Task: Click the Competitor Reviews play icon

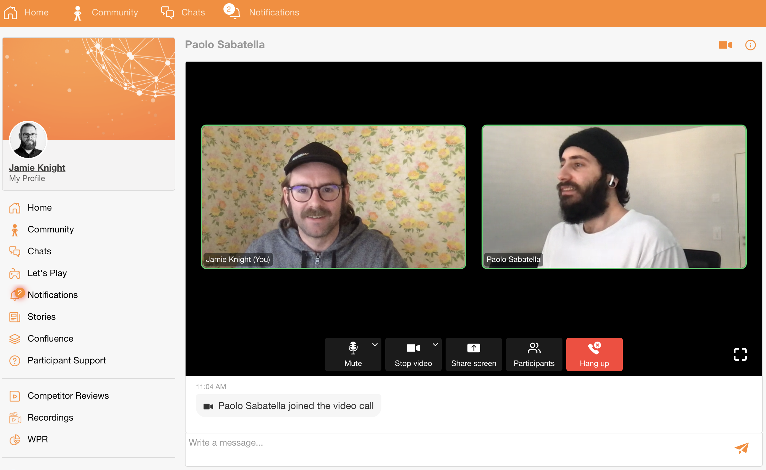Action: pos(15,396)
